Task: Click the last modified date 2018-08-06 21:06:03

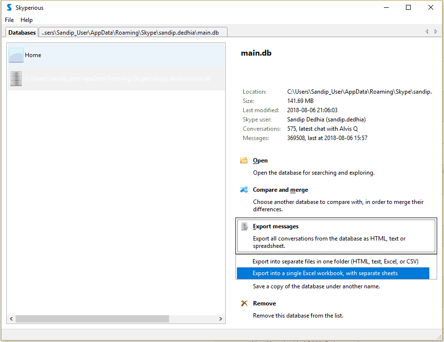Action: coord(312,110)
